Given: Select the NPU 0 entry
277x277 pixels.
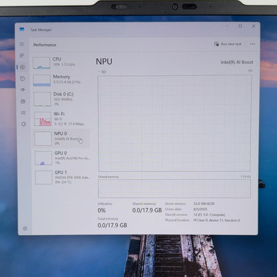Looking at the screenshot, I should pos(61,138).
